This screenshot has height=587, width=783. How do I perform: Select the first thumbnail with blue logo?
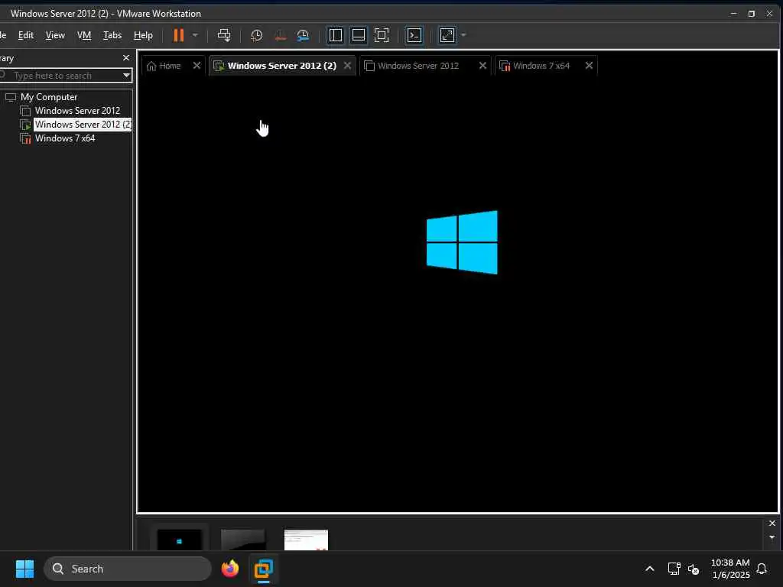[179, 540]
